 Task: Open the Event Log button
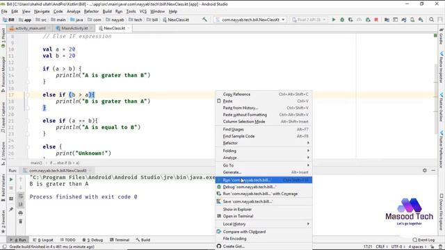pyautogui.click(x=423, y=240)
